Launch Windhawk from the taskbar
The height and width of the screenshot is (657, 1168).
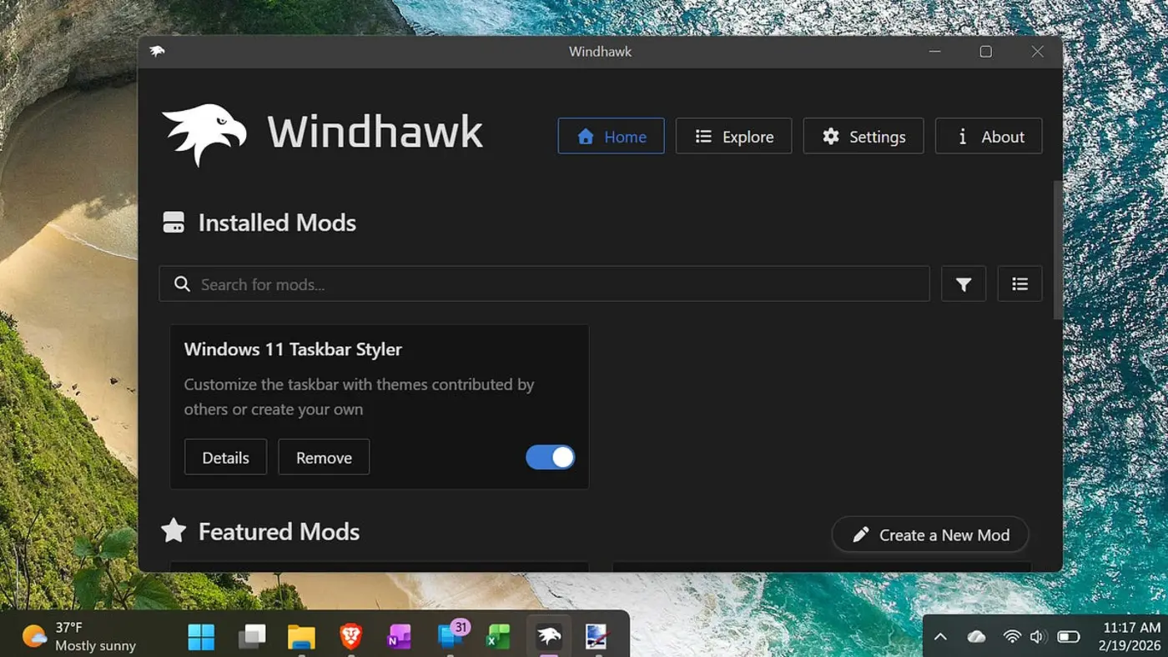pyautogui.click(x=547, y=635)
